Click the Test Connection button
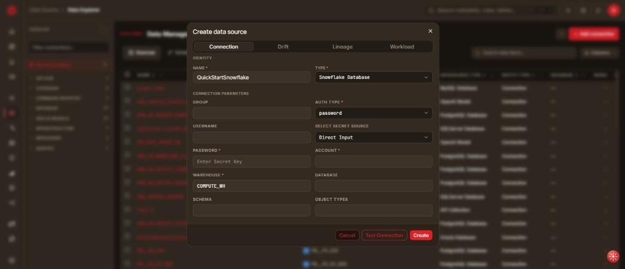Screen dimensions: 625x269 coord(384,235)
